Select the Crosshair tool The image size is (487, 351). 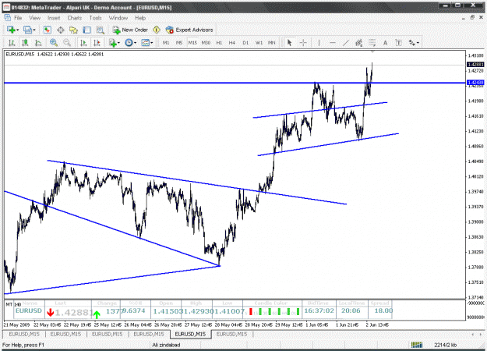tap(303, 43)
